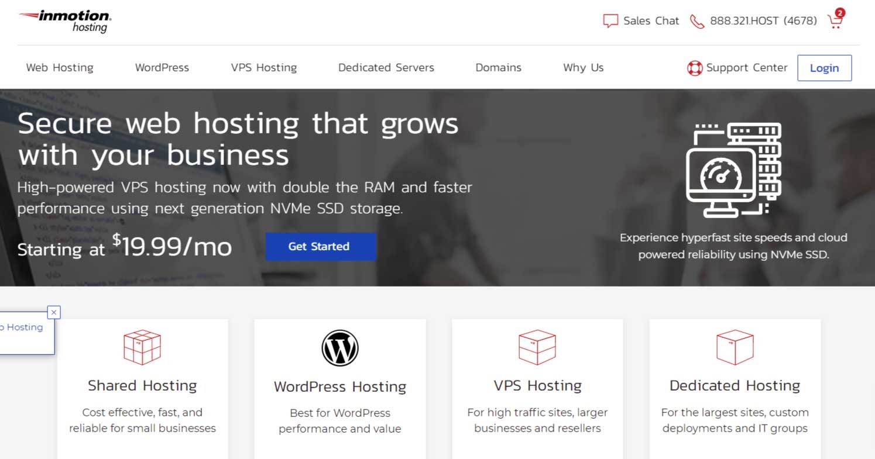
Task: Click the Login button
Action: 824,68
